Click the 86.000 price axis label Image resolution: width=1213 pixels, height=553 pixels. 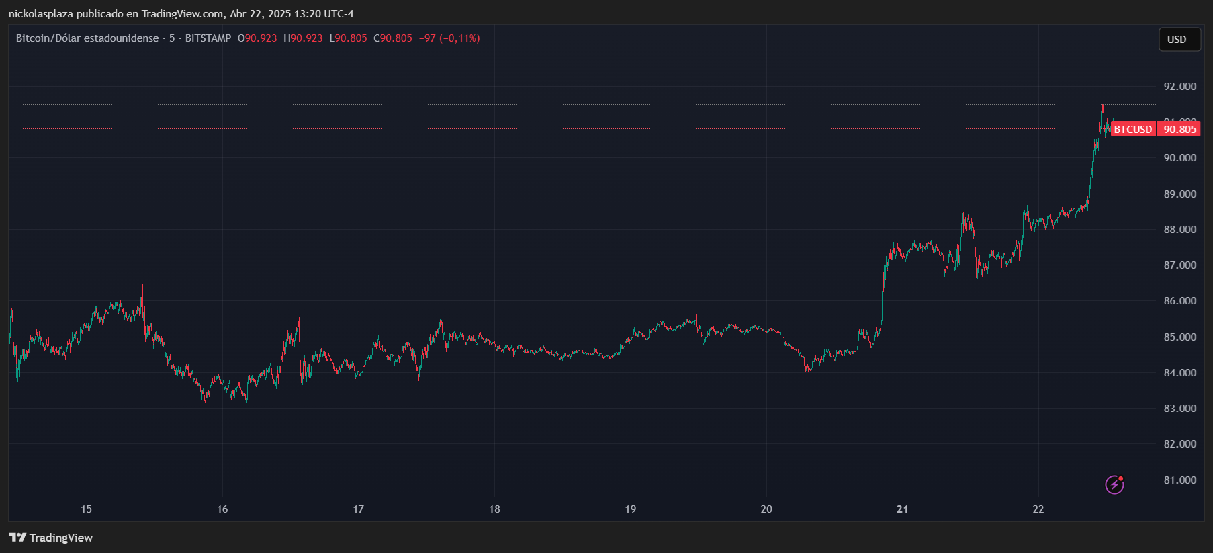click(x=1179, y=300)
